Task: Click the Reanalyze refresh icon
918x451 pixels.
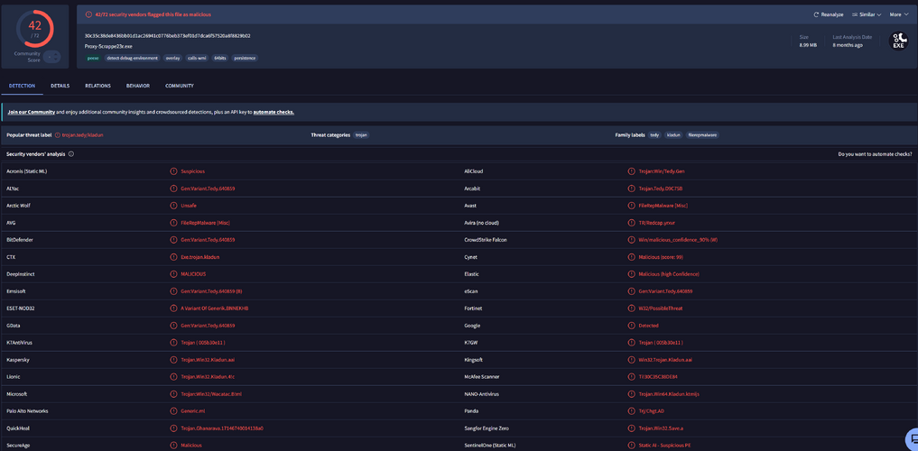Action: pos(816,14)
